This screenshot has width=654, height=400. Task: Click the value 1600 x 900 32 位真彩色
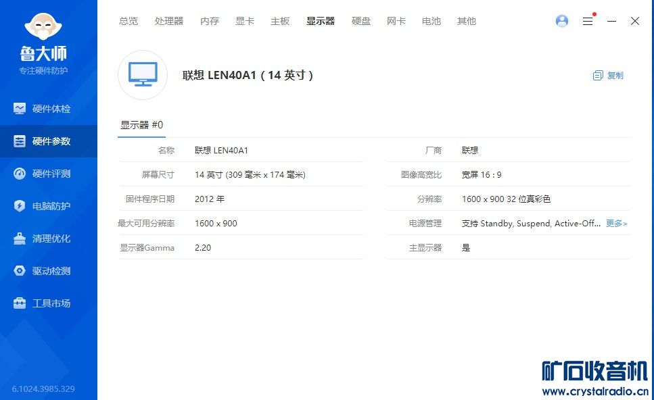pos(506,199)
